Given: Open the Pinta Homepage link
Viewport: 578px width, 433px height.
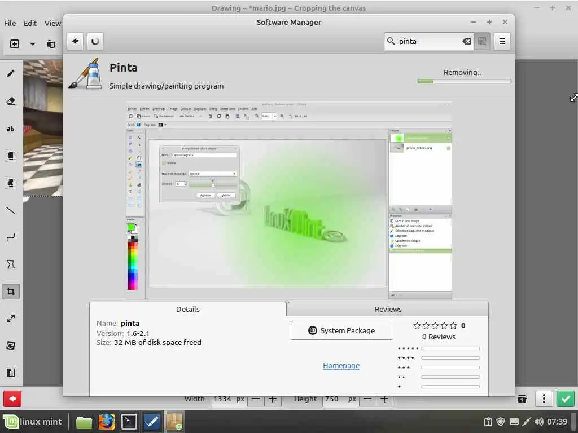Looking at the screenshot, I should [341, 365].
